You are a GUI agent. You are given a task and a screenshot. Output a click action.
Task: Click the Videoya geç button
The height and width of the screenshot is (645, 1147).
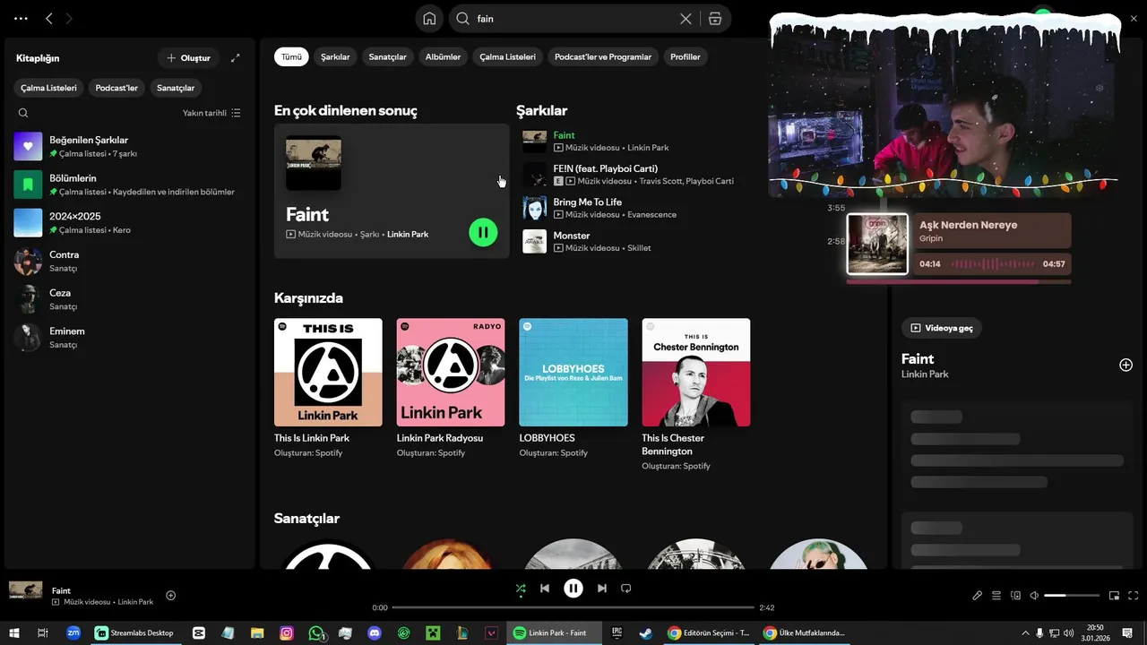point(942,328)
